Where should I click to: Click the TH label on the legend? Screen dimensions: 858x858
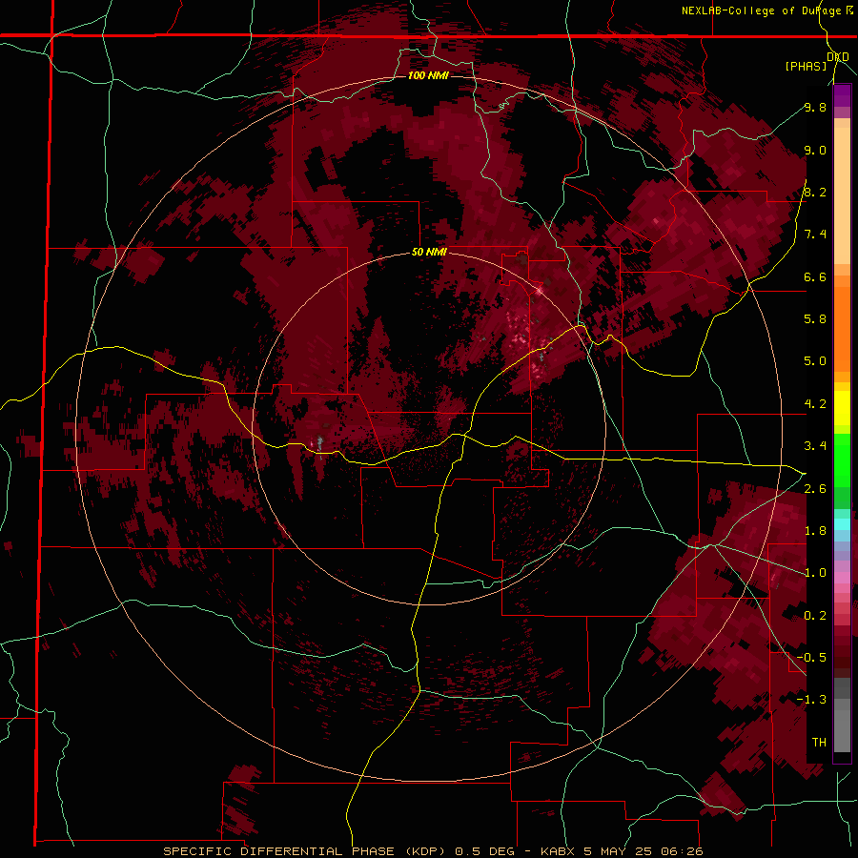(x=819, y=742)
